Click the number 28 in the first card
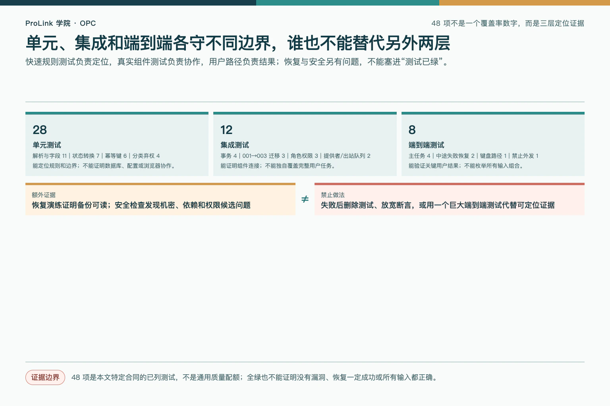Viewport: 610px width, 406px height. tap(40, 130)
